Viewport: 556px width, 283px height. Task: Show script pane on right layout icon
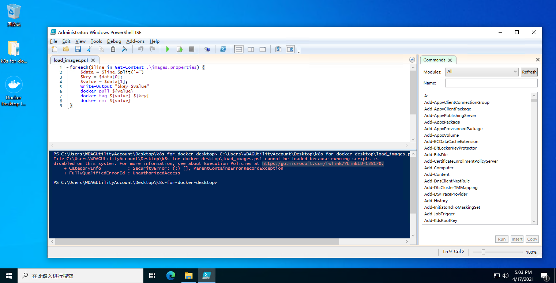251,49
